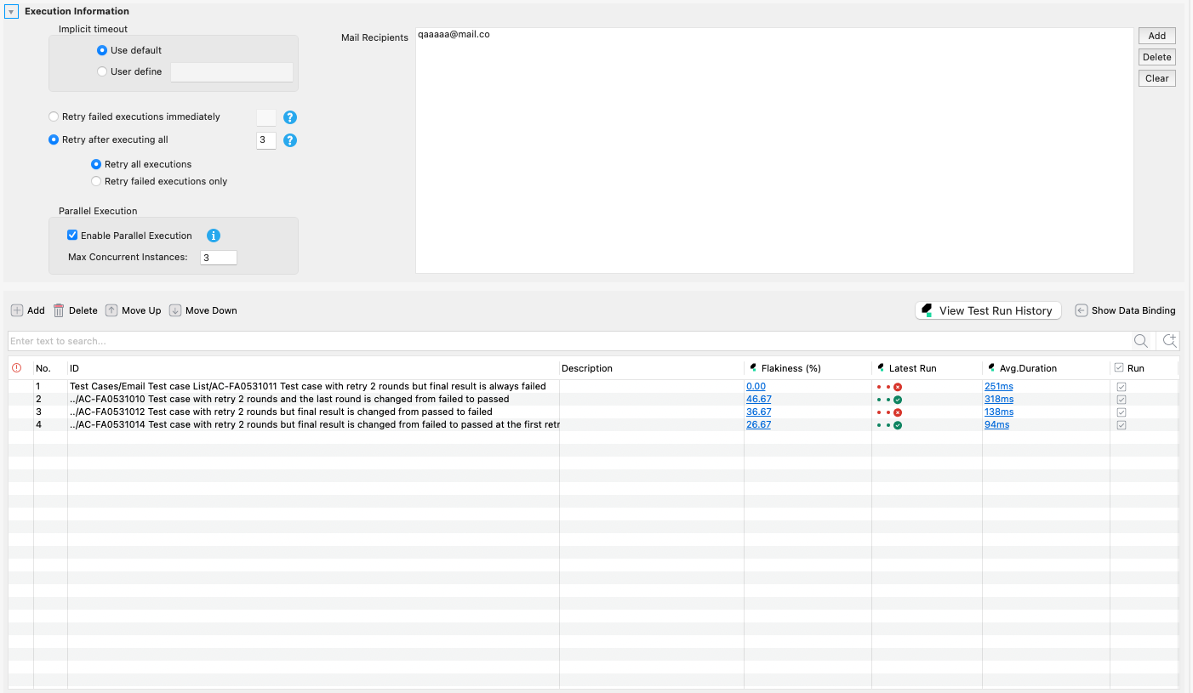Select test case AC-FA0531014 row
1193x693 pixels.
(593, 424)
